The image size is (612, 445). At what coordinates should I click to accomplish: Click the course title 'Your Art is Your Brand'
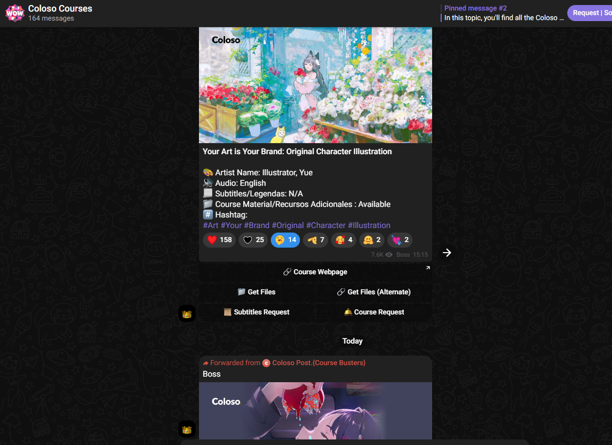pos(297,152)
